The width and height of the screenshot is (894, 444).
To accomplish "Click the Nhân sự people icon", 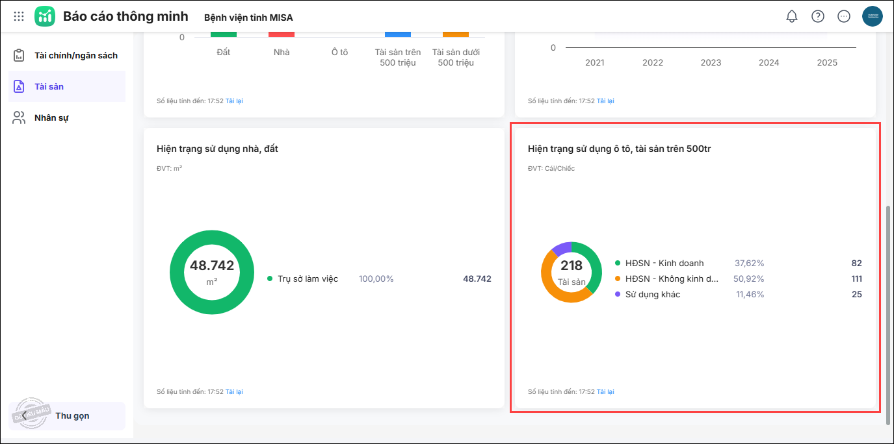I will coord(19,117).
